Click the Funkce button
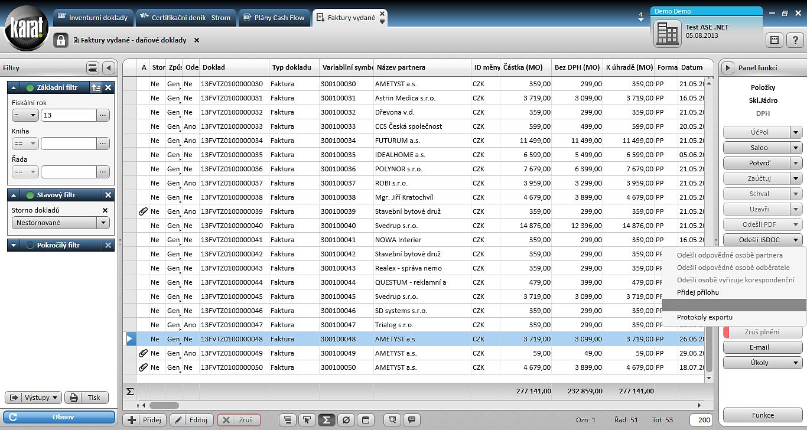The image size is (807, 430). pos(763,415)
